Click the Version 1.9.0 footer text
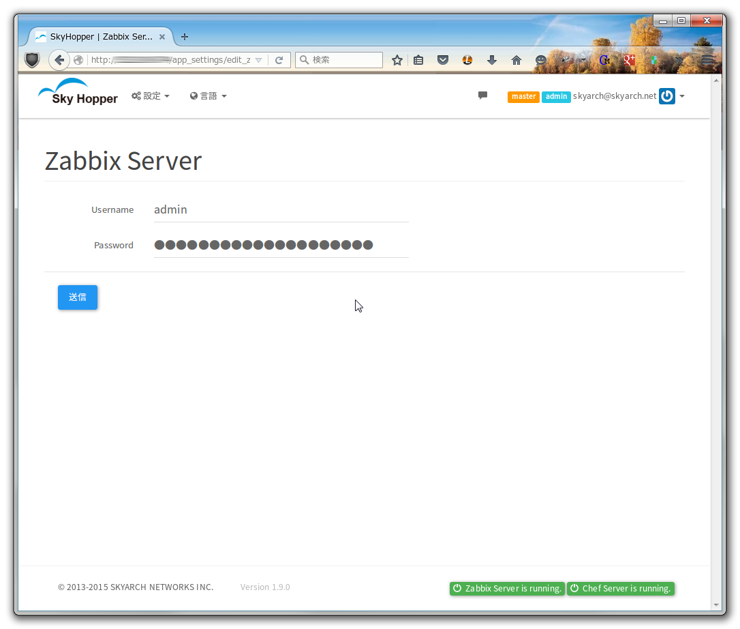Viewport: 740px width, 629px height. pyautogui.click(x=265, y=587)
